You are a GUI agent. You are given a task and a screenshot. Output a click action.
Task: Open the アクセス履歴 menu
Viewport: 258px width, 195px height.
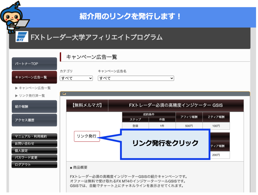34,120
